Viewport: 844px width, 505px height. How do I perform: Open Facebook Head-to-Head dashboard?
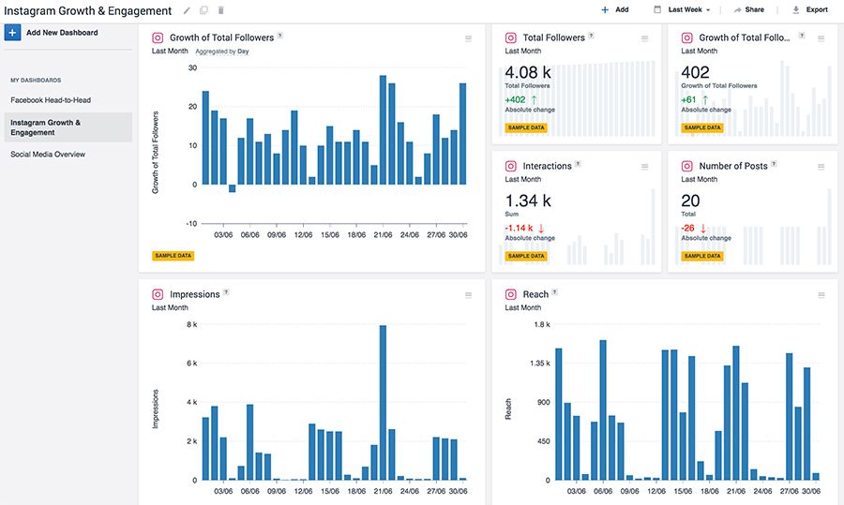[51, 100]
